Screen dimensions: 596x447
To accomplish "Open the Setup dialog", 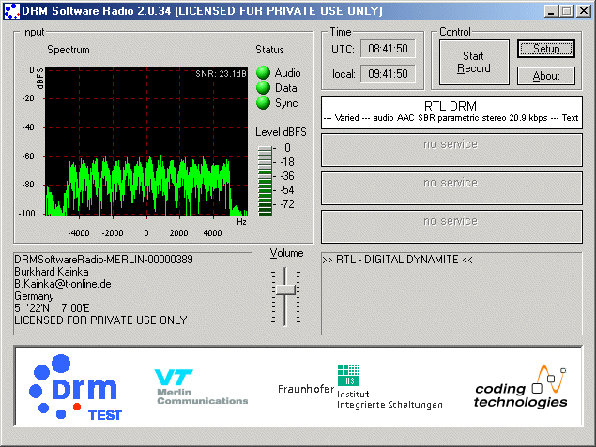I will 545,49.
